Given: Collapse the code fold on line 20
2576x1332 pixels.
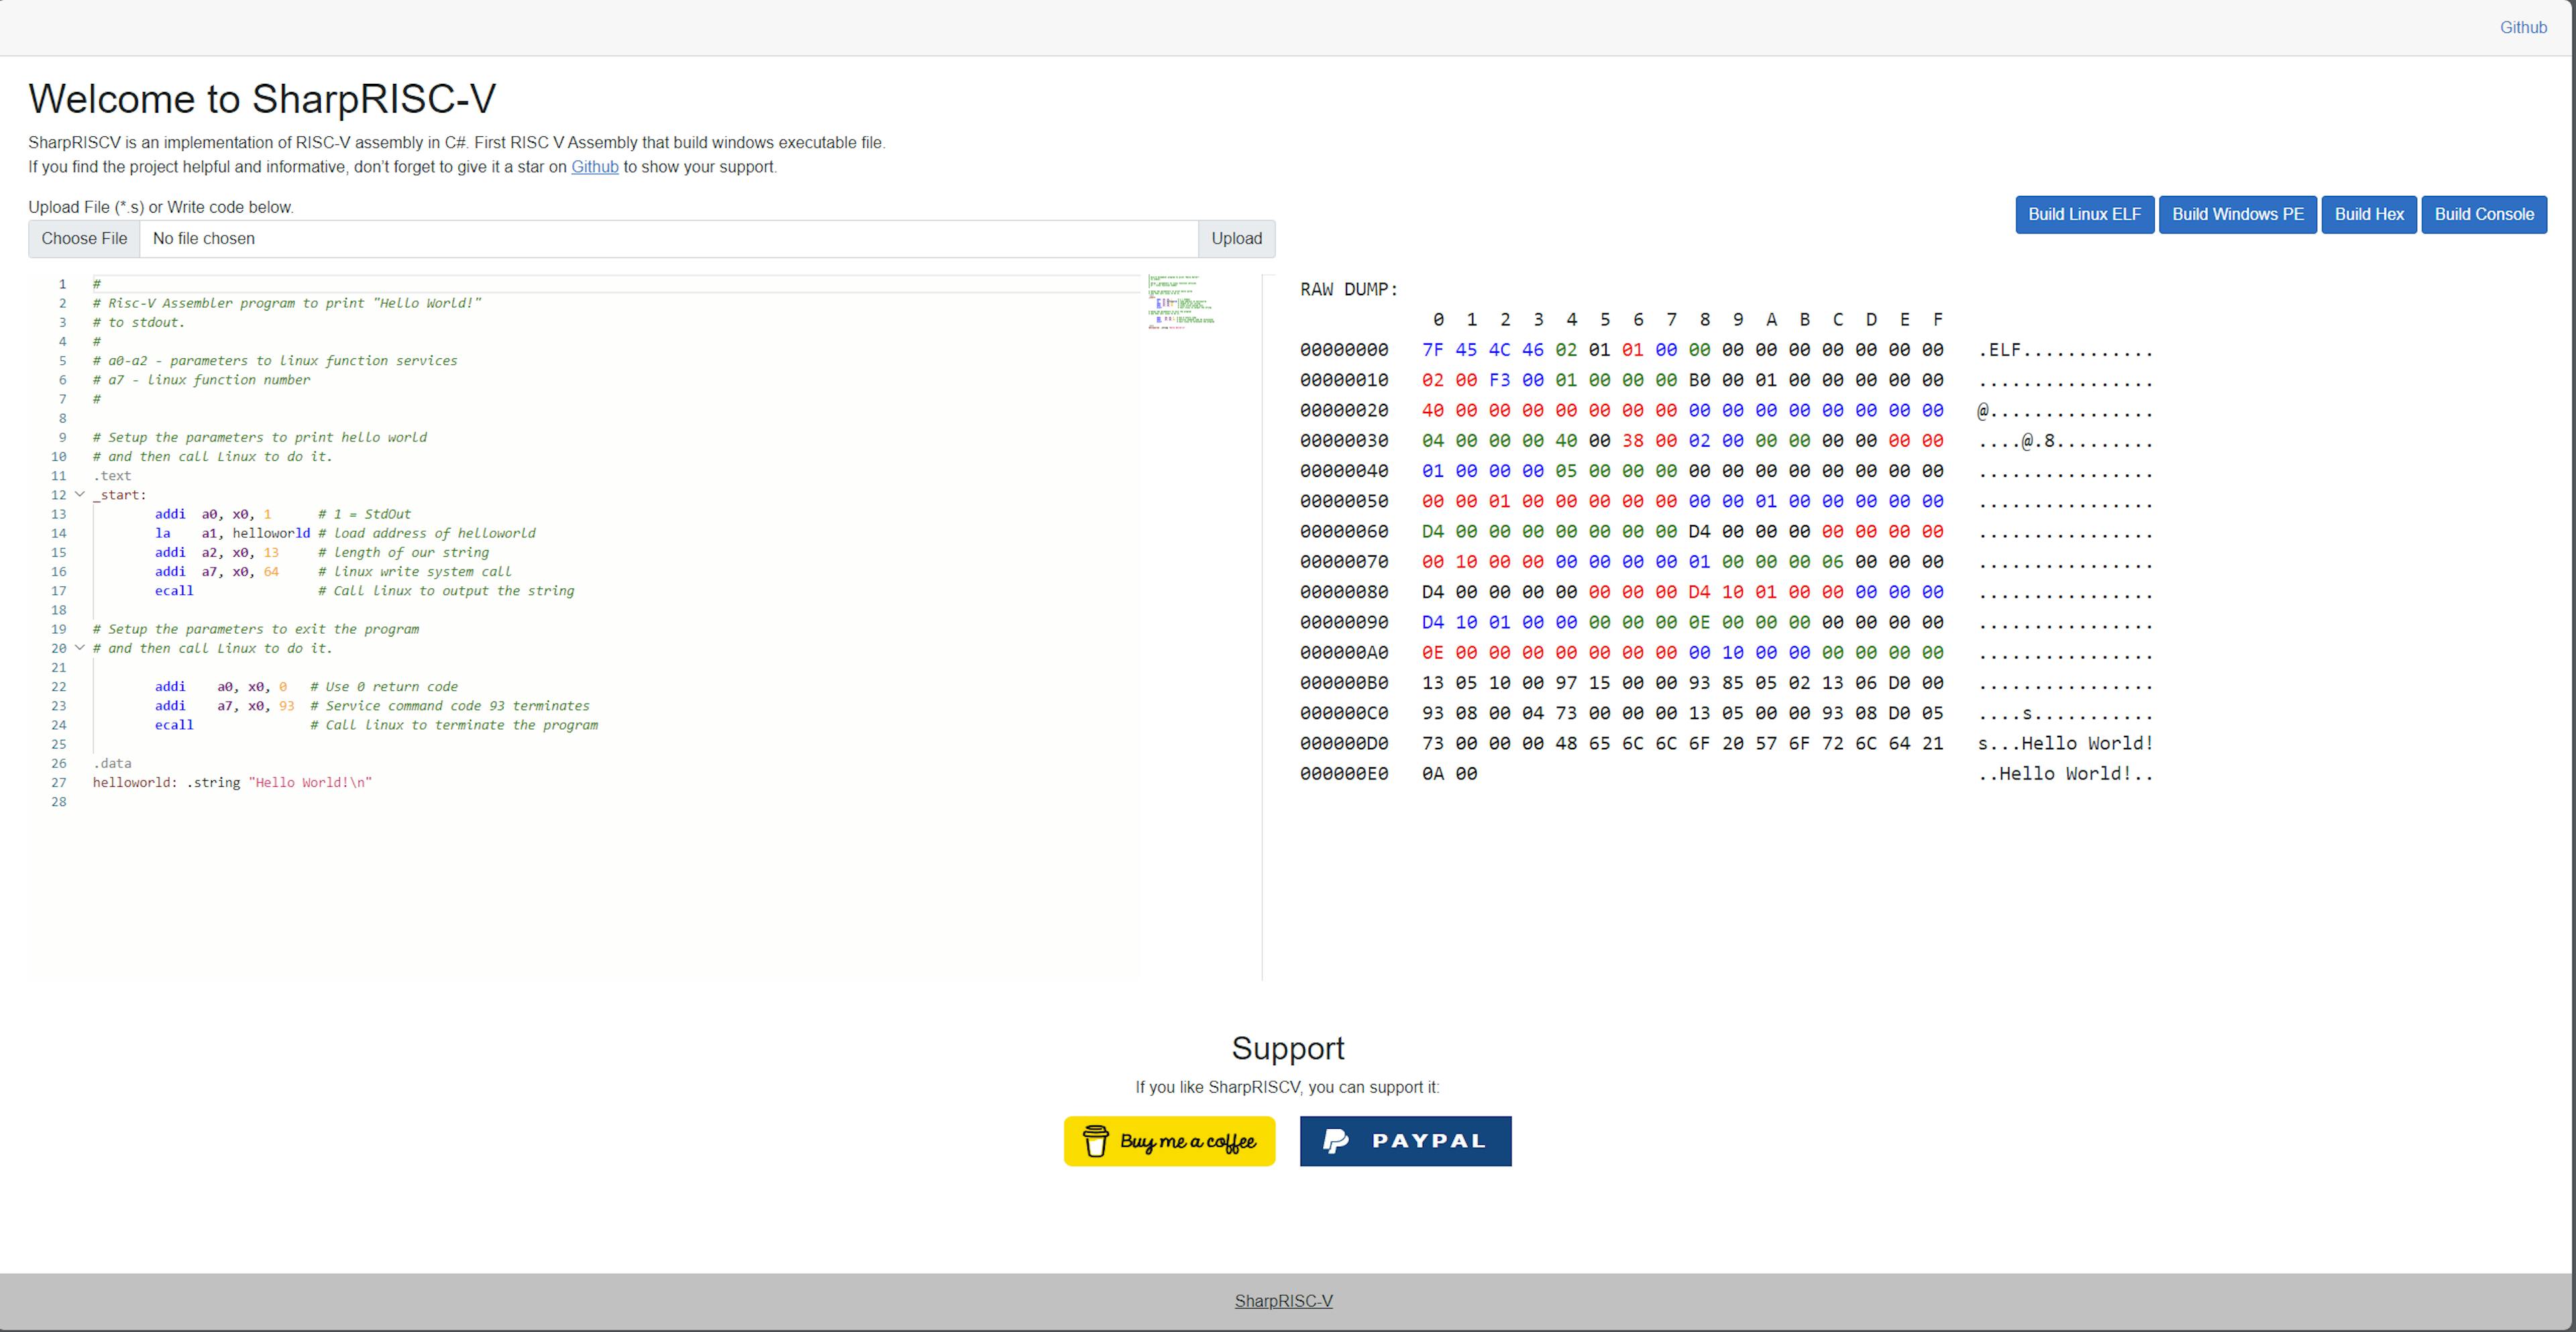Looking at the screenshot, I should [79, 648].
